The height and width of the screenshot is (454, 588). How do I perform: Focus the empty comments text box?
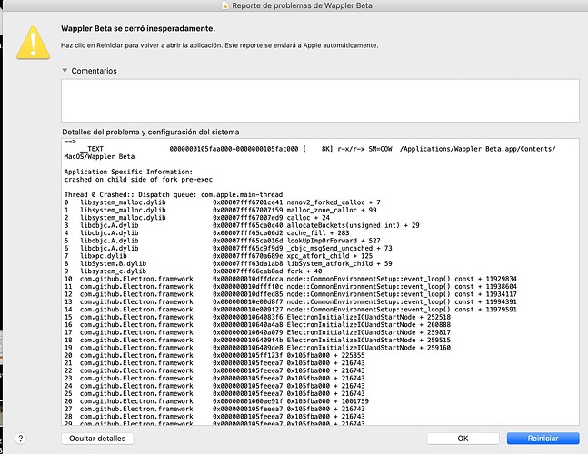[x=319, y=100]
